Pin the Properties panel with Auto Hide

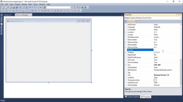(x=179, y=15)
